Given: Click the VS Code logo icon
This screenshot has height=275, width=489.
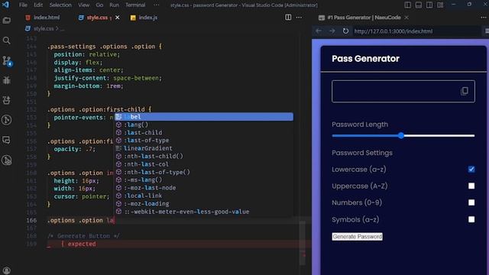Looking at the screenshot, I should click(x=5, y=5).
